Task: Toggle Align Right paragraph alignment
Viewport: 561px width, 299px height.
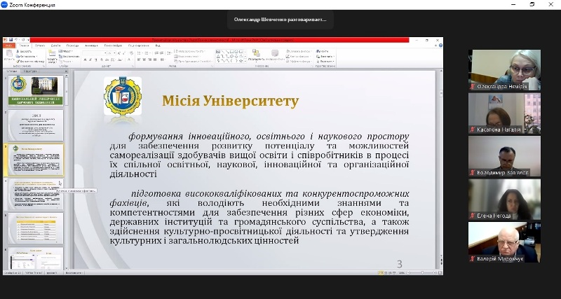Action: tap(149, 60)
